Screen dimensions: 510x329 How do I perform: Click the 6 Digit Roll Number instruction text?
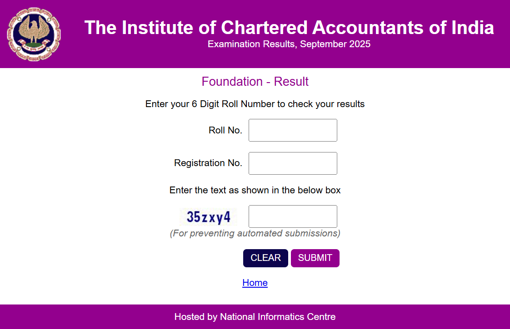(255, 104)
